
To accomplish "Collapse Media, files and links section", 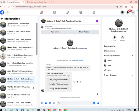I will pos(119,56).
